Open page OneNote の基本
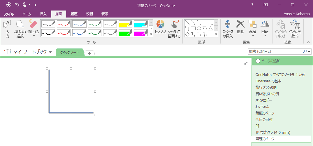 pyautogui.click(x=268, y=81)
